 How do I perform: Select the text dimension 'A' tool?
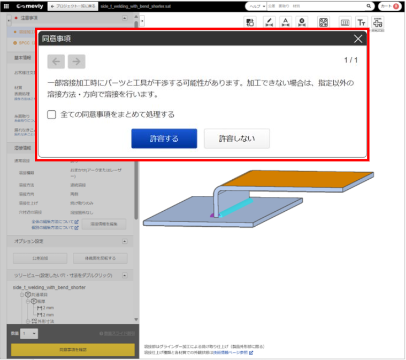[286, 22]
